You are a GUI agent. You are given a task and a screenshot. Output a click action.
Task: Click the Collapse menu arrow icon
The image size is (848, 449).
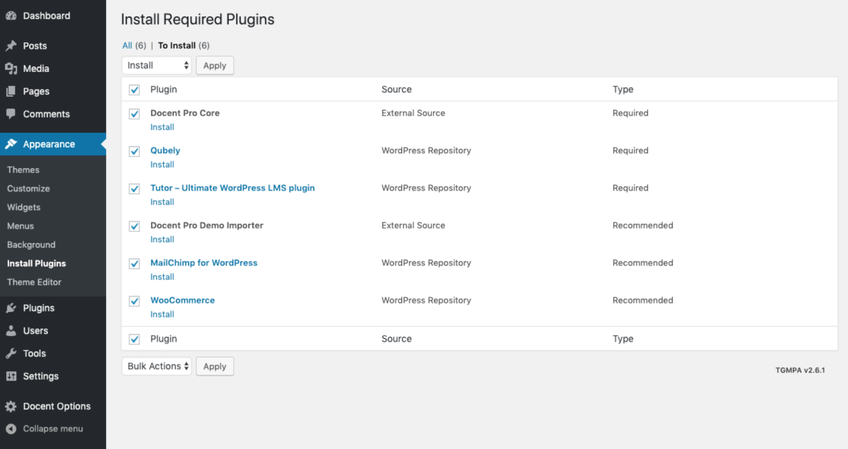click(11, 429)
